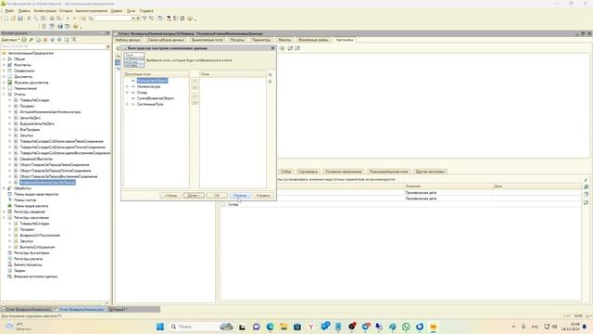593x334 pixels.
Task: Click the Open file icon in main toolbar
Action: [x=13, y=19]
